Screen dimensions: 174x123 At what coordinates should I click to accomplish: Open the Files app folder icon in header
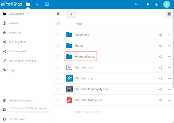[x=28, y=4]
